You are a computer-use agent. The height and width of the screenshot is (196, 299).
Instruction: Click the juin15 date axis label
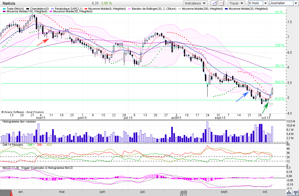coord(82,118)
